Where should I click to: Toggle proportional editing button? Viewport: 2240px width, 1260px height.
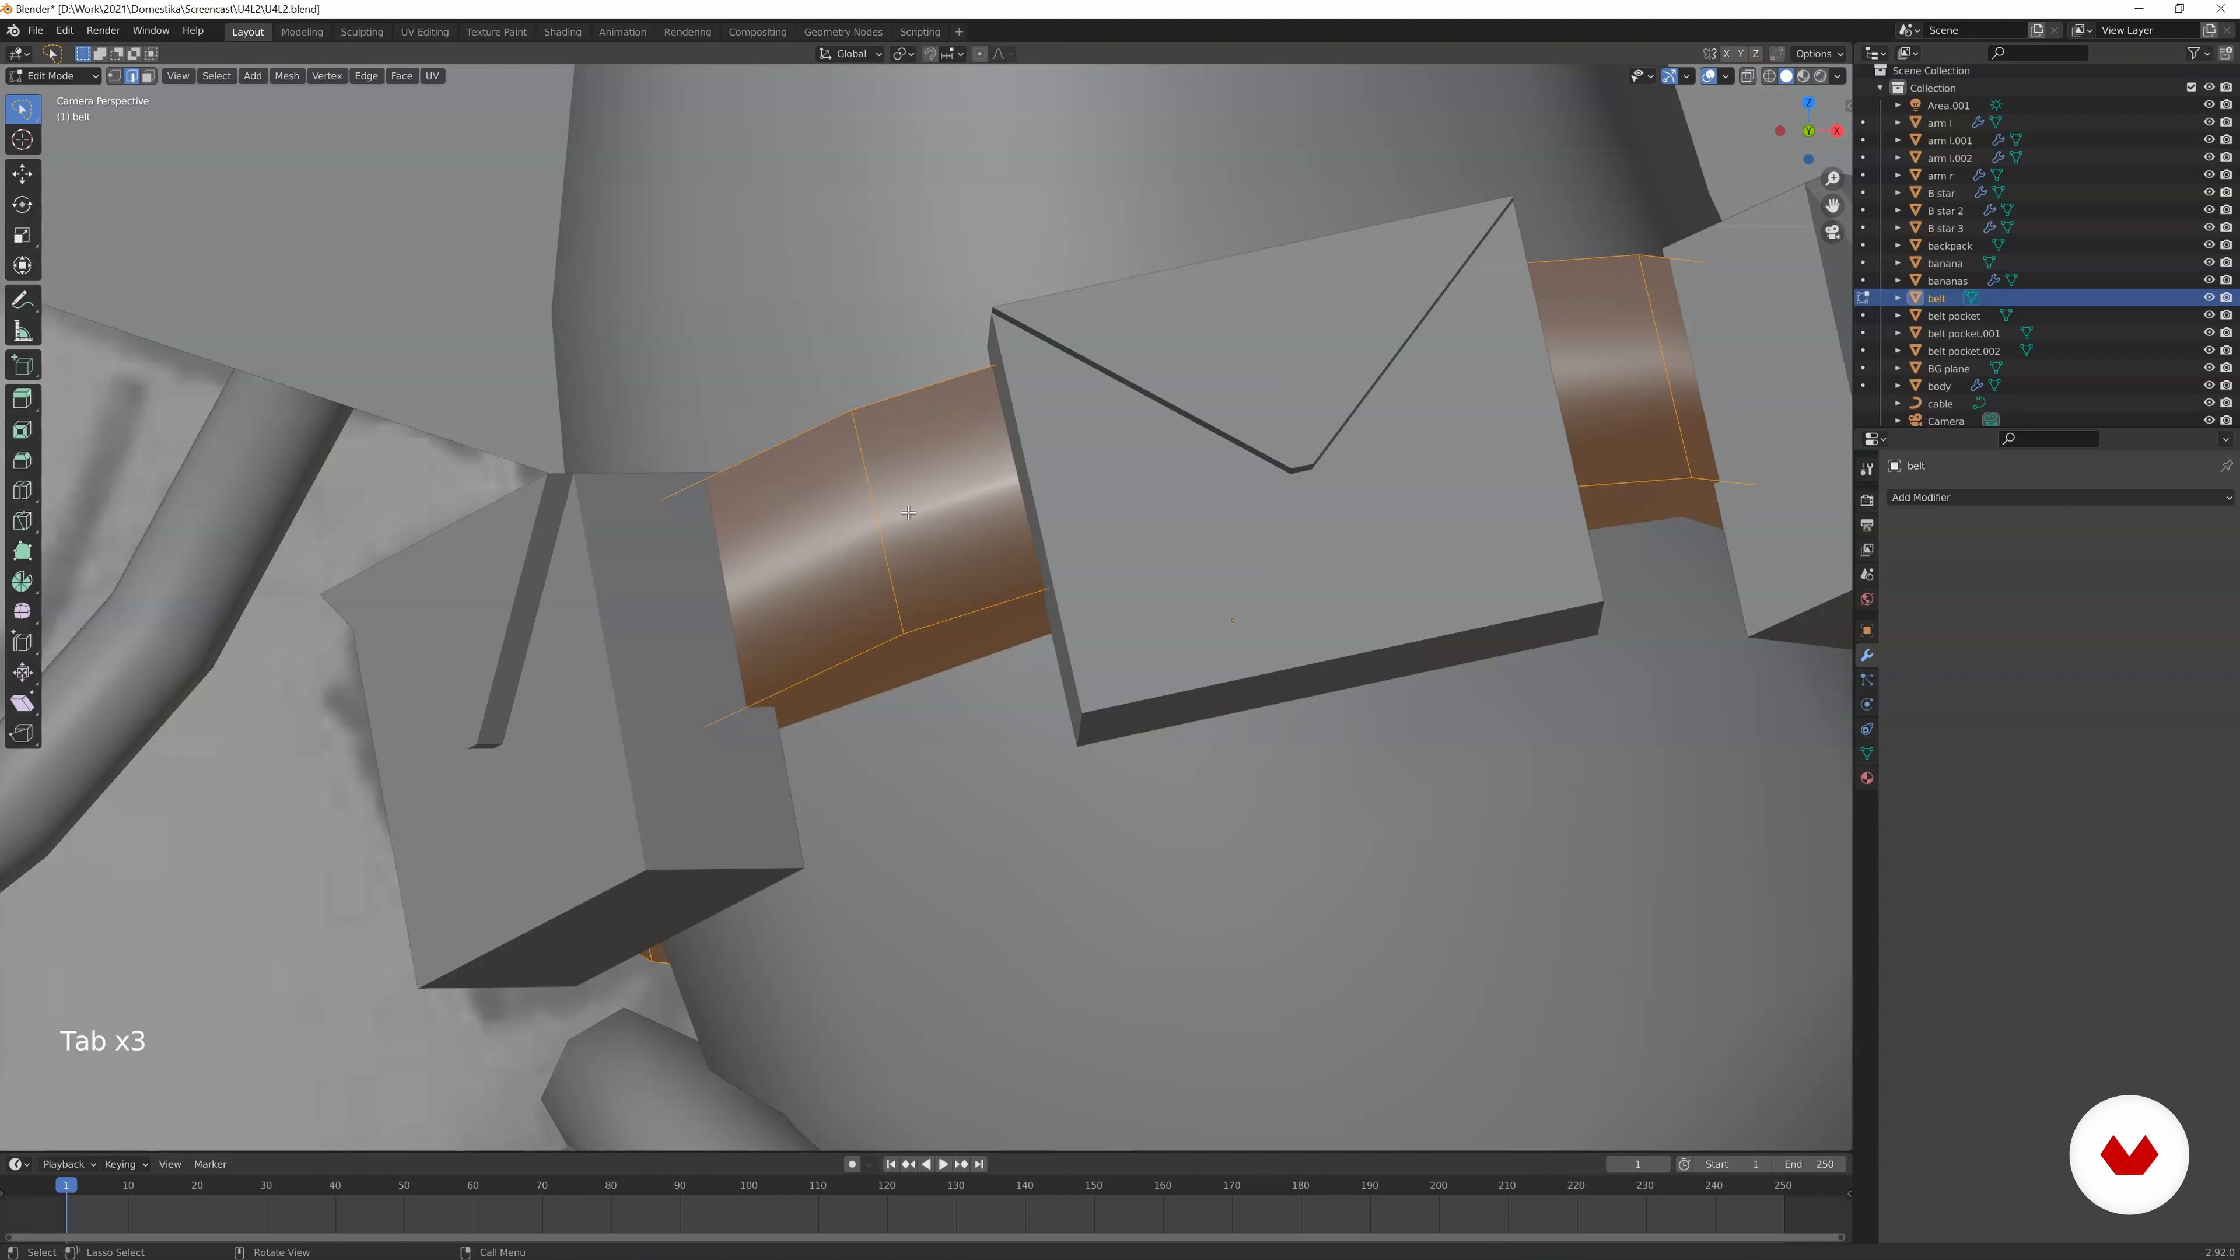[x=980, y=54]
